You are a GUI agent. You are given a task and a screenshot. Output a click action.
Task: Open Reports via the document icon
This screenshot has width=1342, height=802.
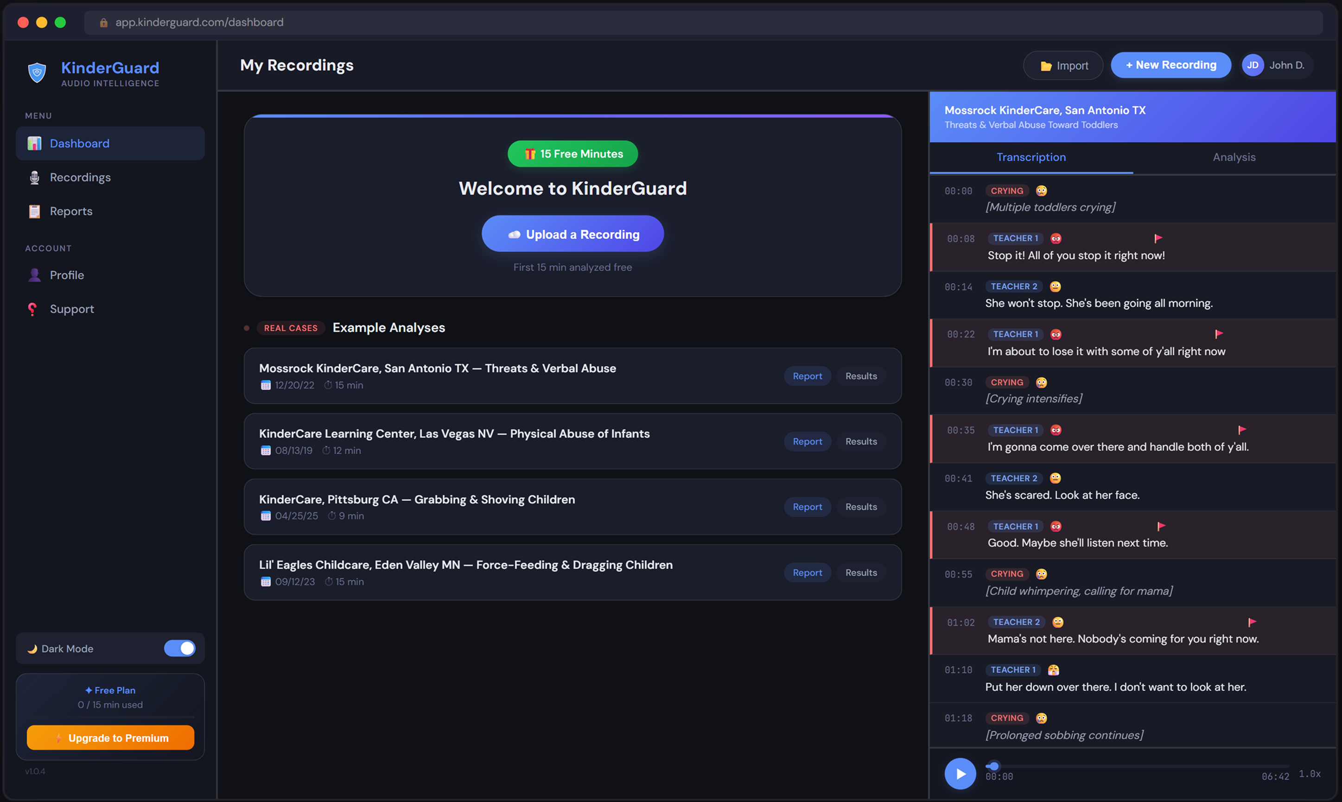pos(34,211)
